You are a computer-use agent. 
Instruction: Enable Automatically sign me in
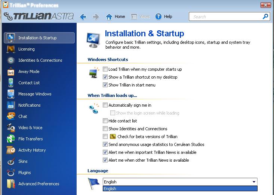[x=105, y=105]
